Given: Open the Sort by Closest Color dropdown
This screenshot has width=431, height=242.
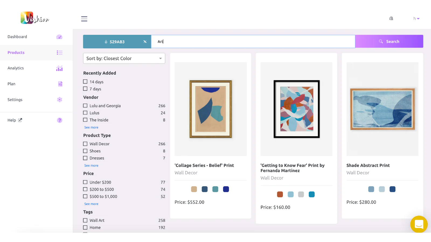Looking at the screenshot, I should (124, 58).
